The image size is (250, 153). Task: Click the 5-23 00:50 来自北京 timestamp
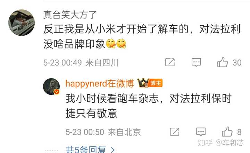coord(103,132)
